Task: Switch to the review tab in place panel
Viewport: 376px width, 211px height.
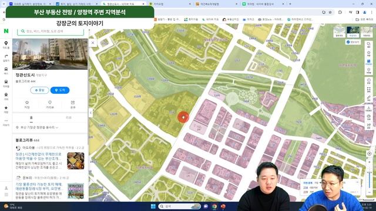Action: click(x=69, y=117)
